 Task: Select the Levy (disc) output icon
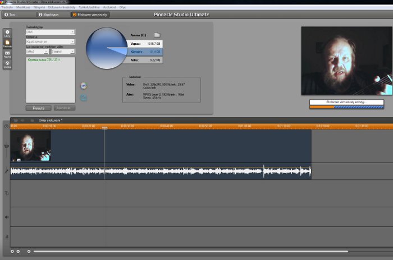coord(7,33)
